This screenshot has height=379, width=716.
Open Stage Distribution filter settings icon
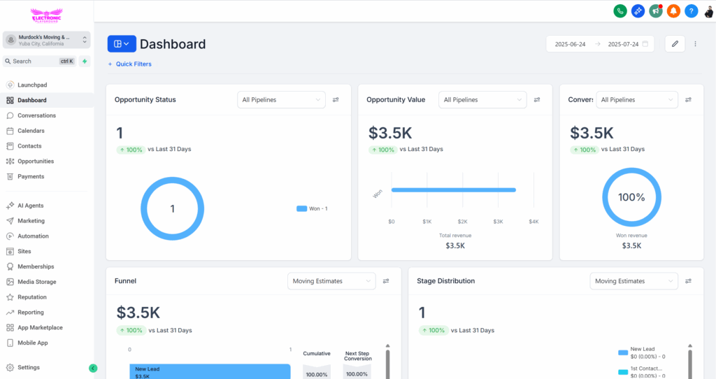tap(688, 281)
